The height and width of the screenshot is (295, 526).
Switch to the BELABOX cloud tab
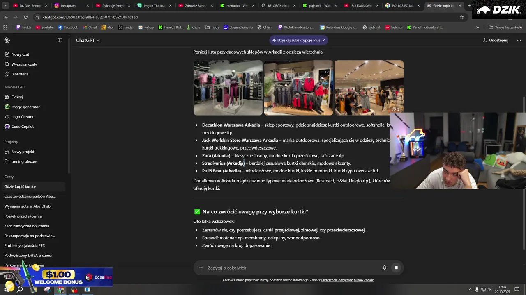coord(279,6)
